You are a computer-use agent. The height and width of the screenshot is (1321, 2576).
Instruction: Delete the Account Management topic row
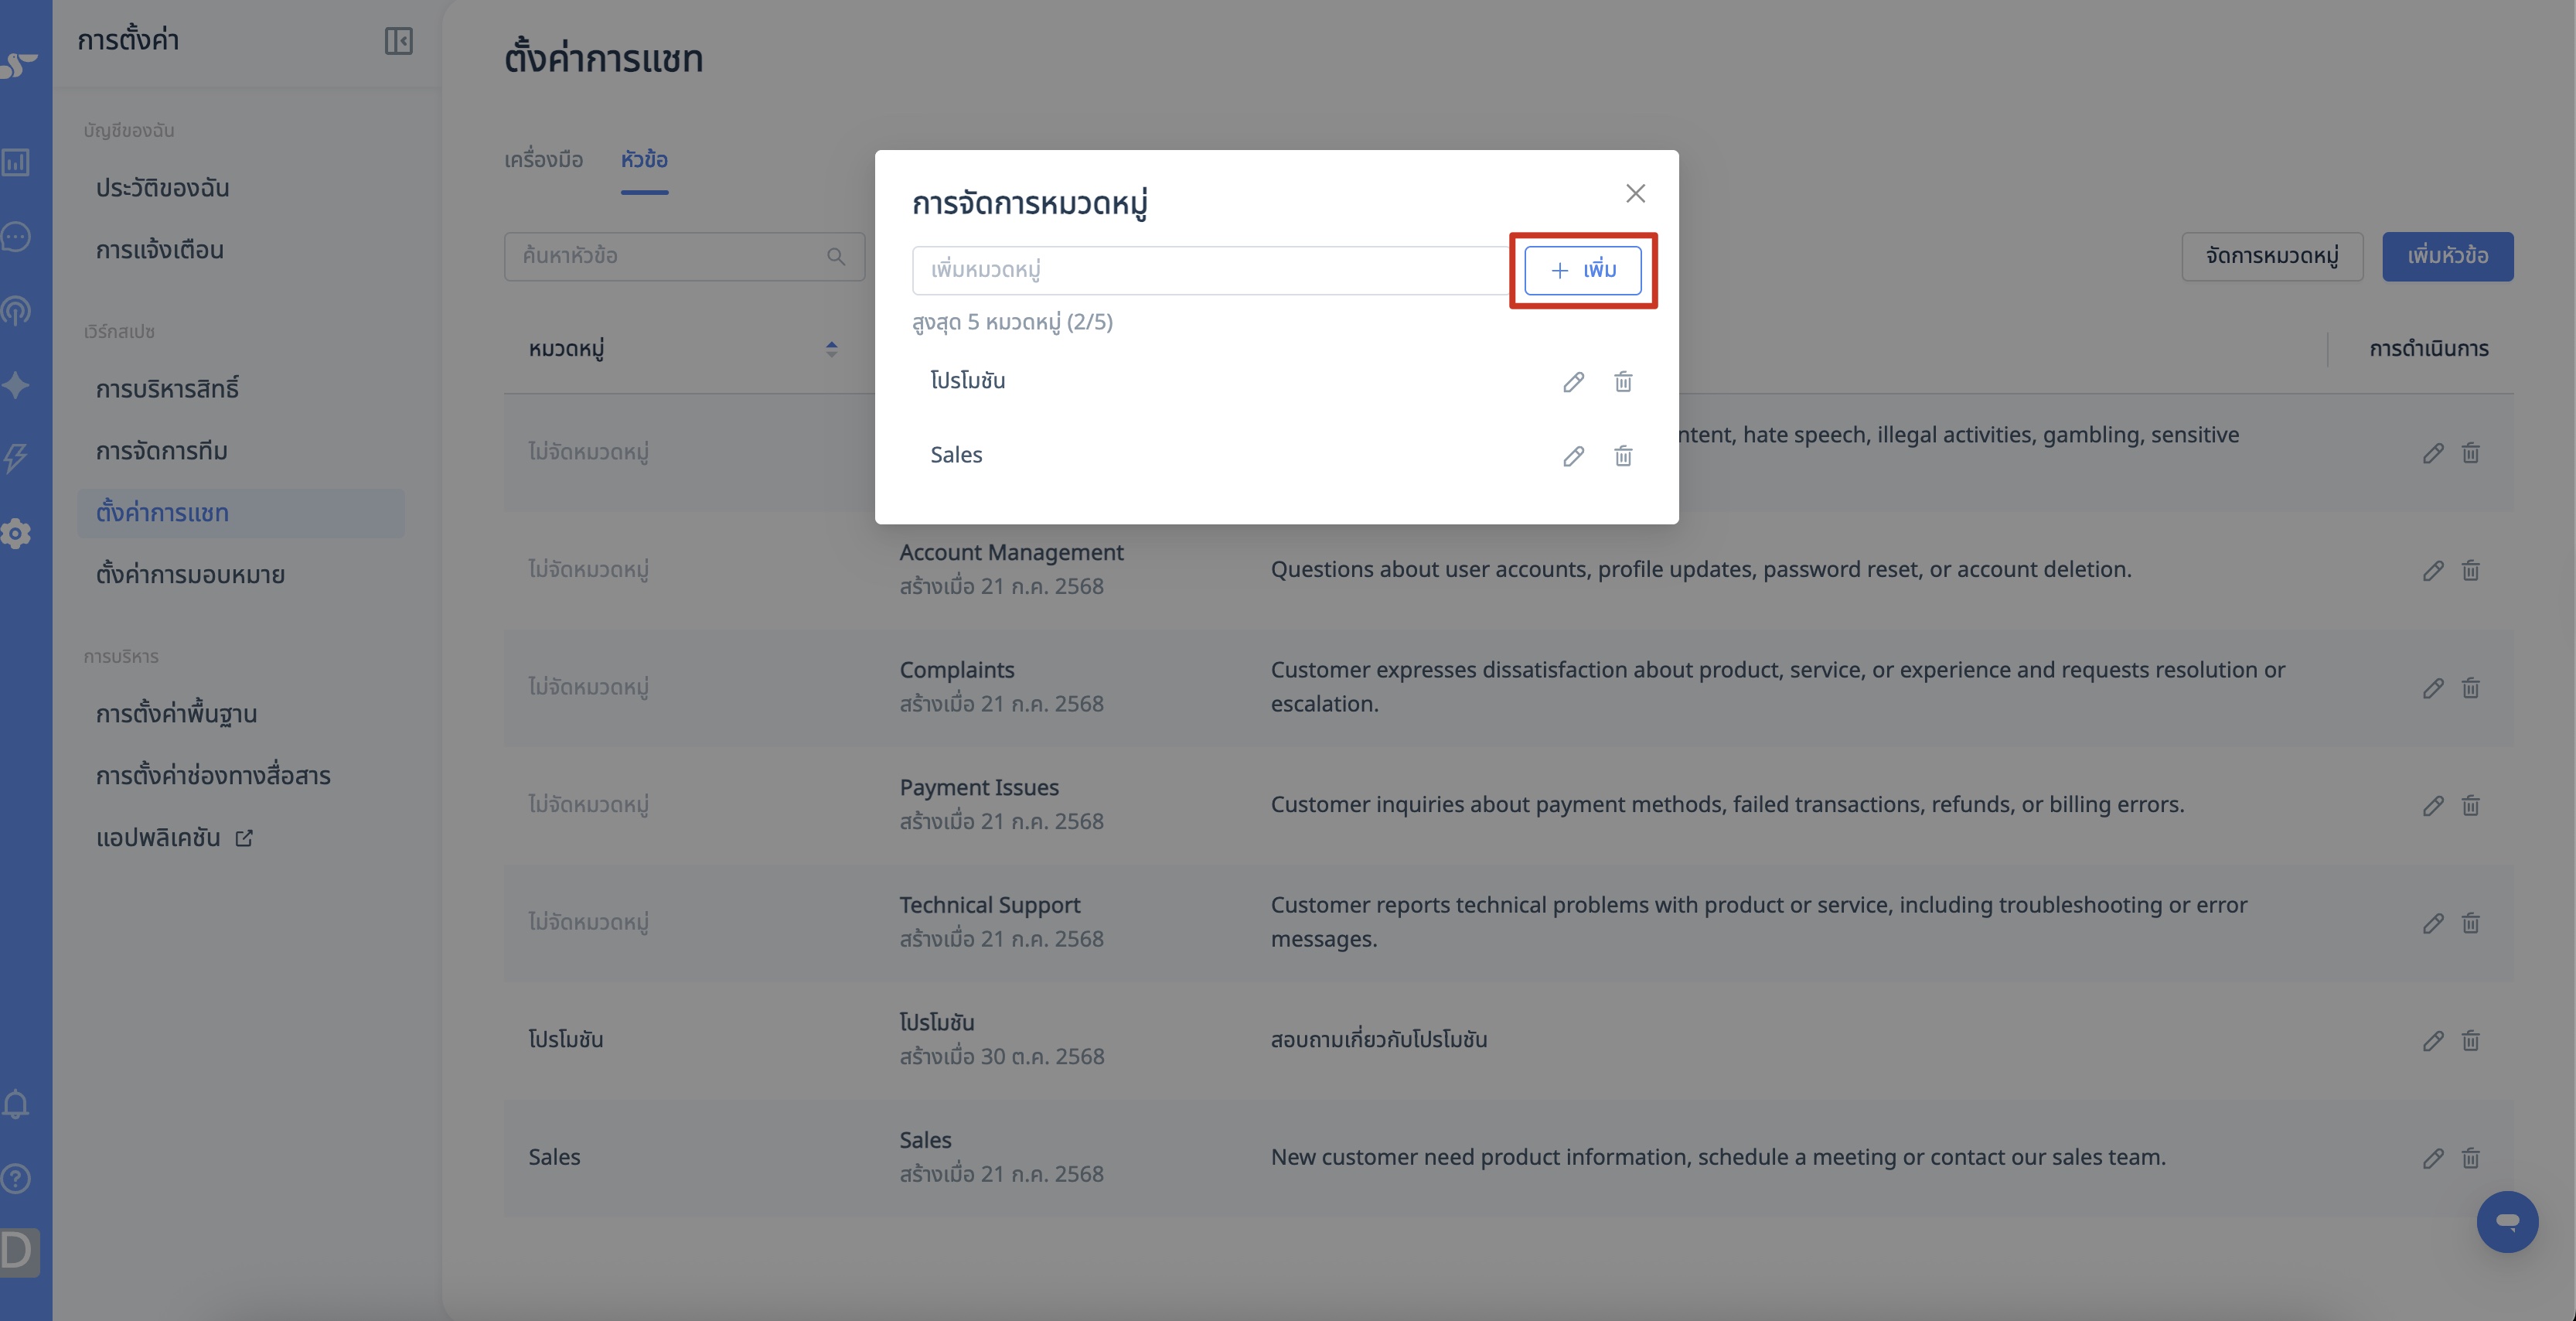pos(2470,571)
